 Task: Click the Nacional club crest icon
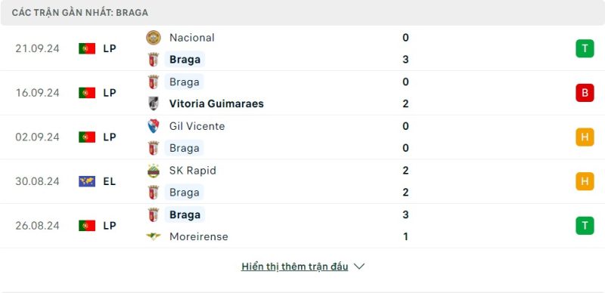pyautogui.click(x=154, y=38)
